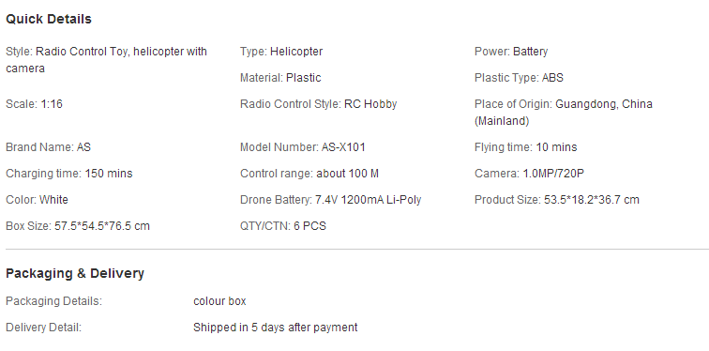709x351 pixels.
Task: Click the Brand Name: AS entry
Action: [x=48, y=147]
